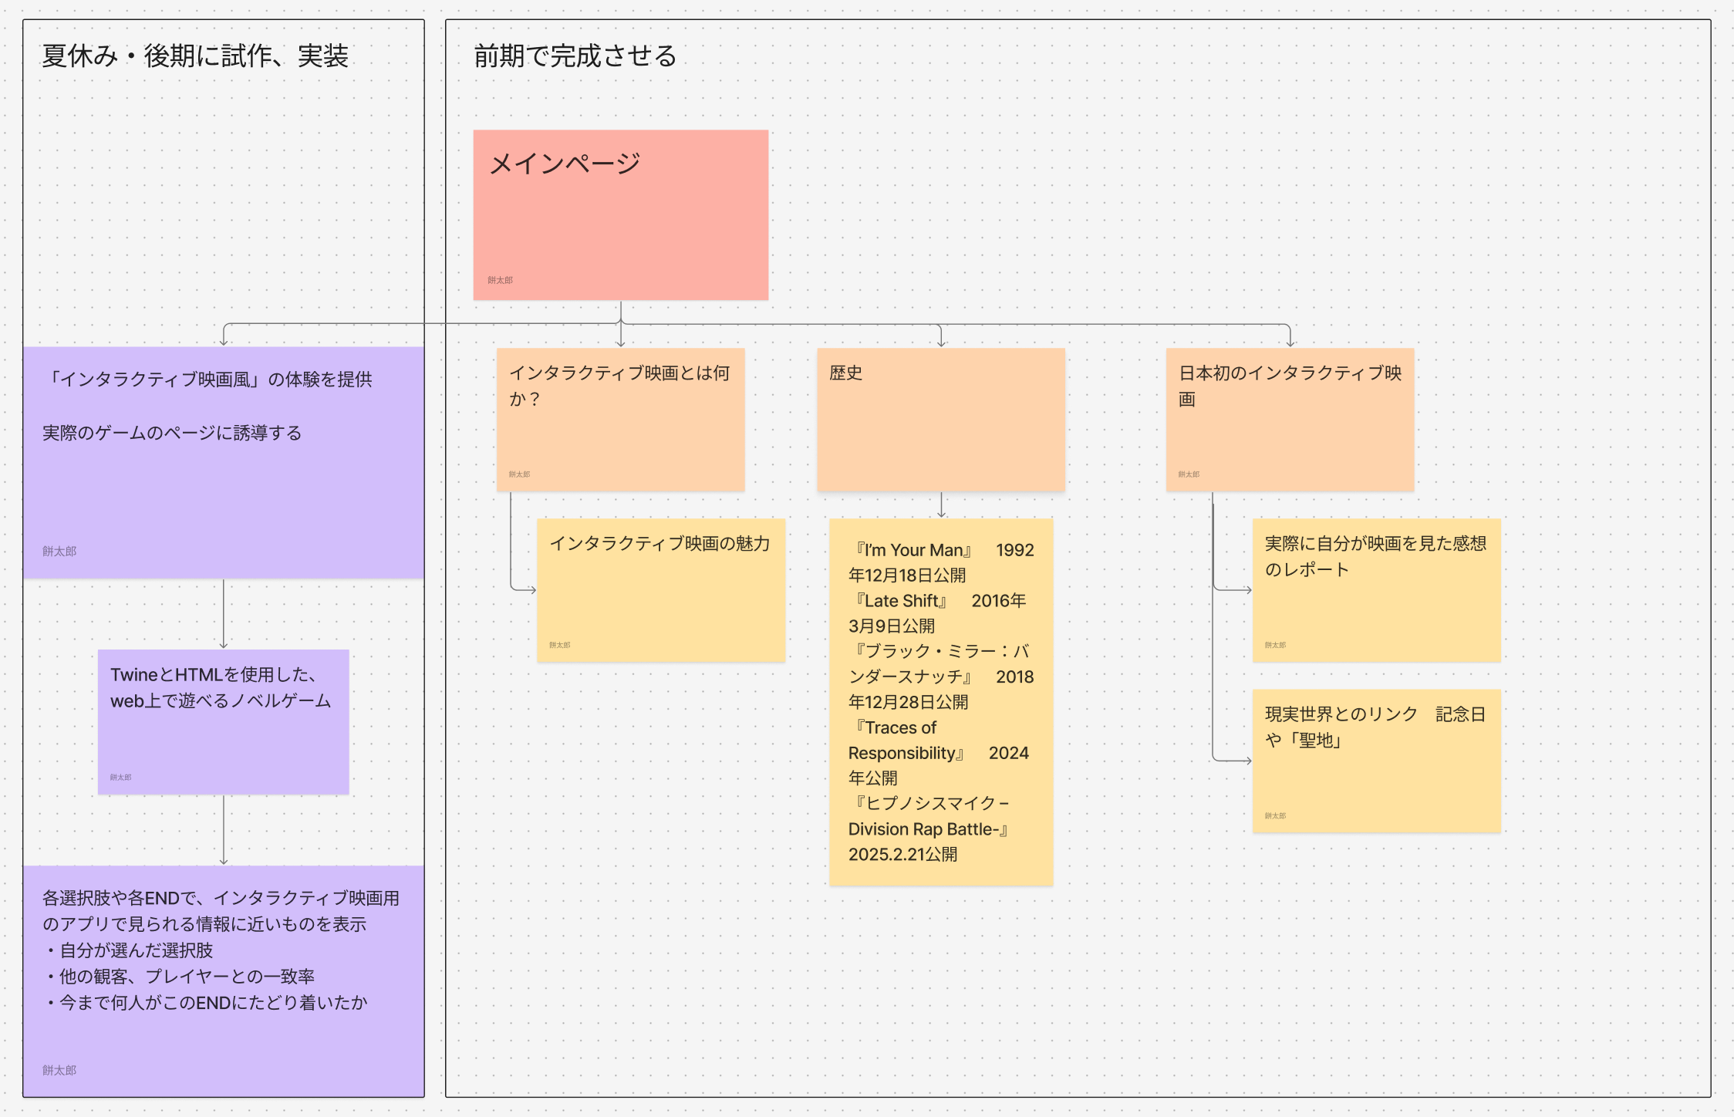Viewport: 1734px width, 1117px height.
Task: Click the 餅太郎 author label on bottom purple note
Action: click(x=59, y=1070)
